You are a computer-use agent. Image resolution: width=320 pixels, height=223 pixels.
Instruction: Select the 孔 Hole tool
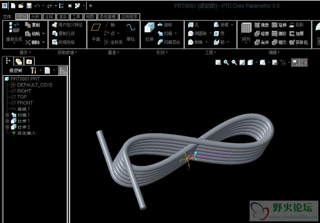193,25
